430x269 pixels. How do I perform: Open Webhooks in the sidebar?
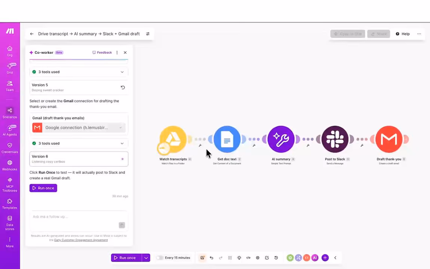coord(10,165)
